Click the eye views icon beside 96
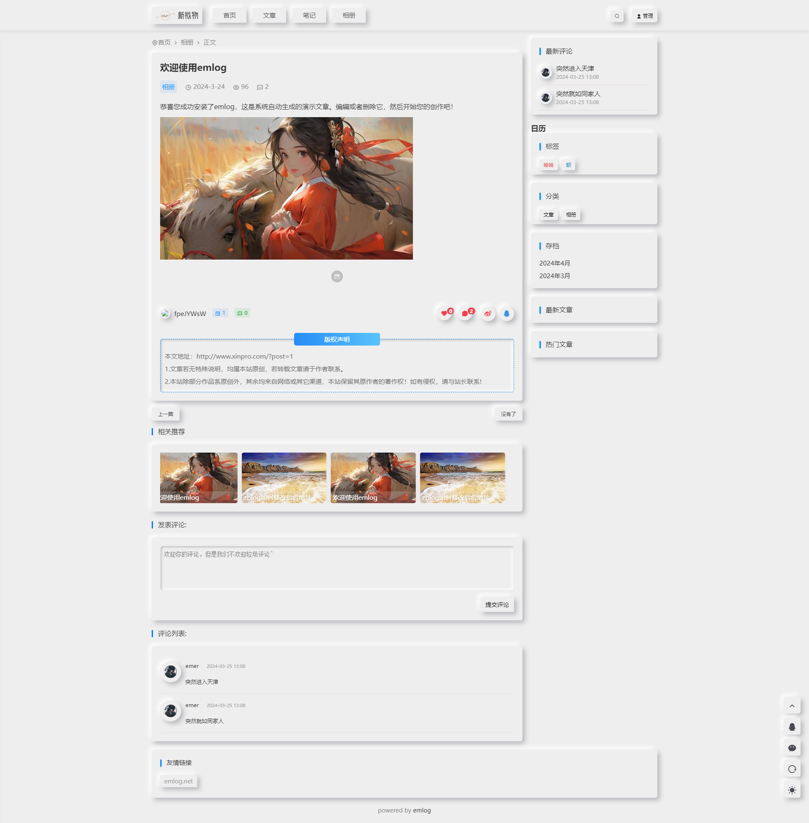The height and width of the screenshot is (823, 809). pyautogui.click(x=236, y=87)
